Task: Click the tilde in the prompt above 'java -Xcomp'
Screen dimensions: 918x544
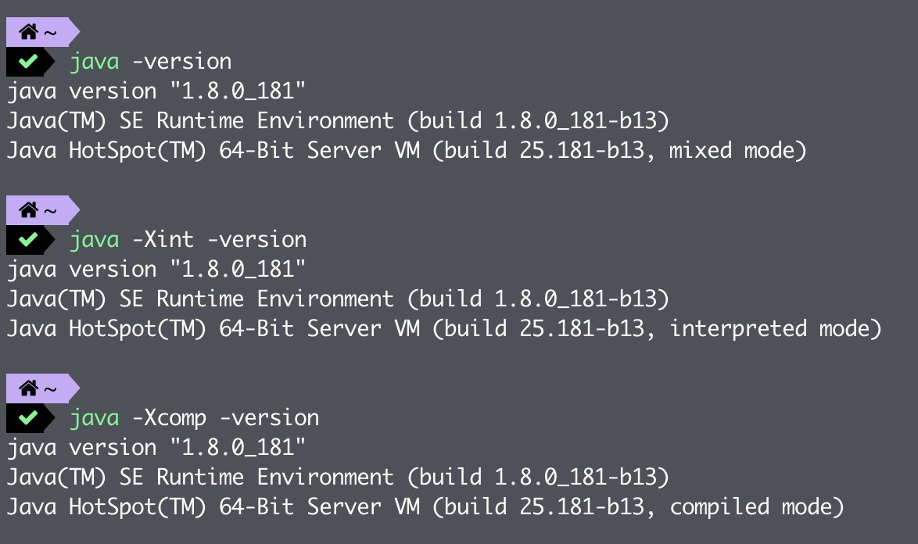Action: (x=50, y=389)
